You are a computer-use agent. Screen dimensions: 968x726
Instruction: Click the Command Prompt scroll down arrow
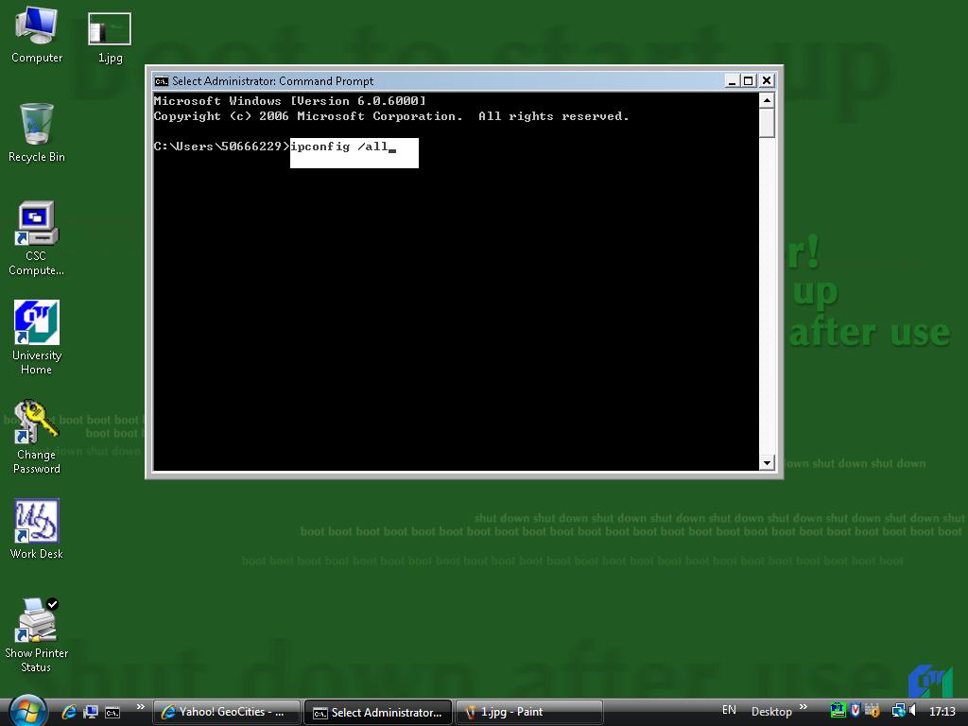tap(767, 463)
